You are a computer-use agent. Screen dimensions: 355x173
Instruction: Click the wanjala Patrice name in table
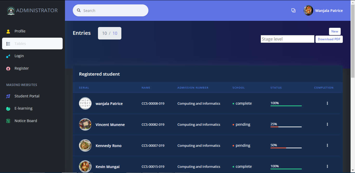[x=109, y=104]
